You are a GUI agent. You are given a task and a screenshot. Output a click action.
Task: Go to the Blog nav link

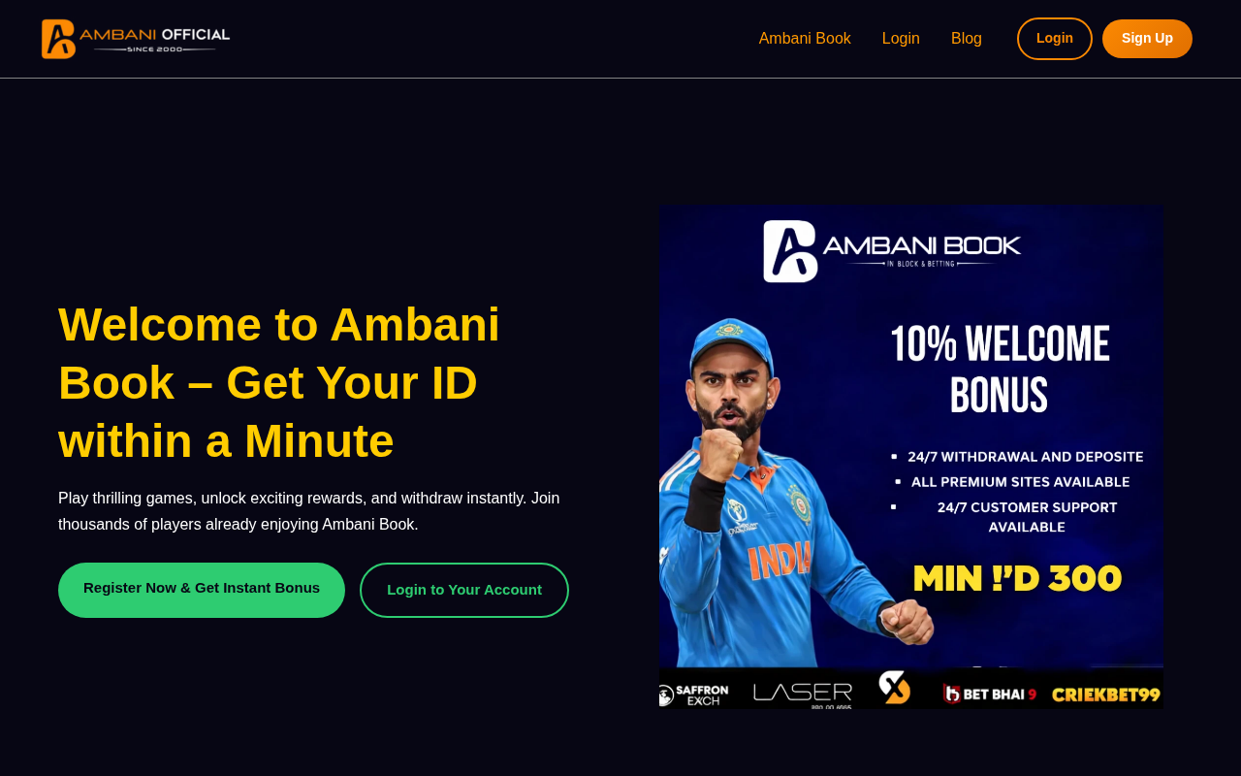pyautogui.click(x=967, y=39)
